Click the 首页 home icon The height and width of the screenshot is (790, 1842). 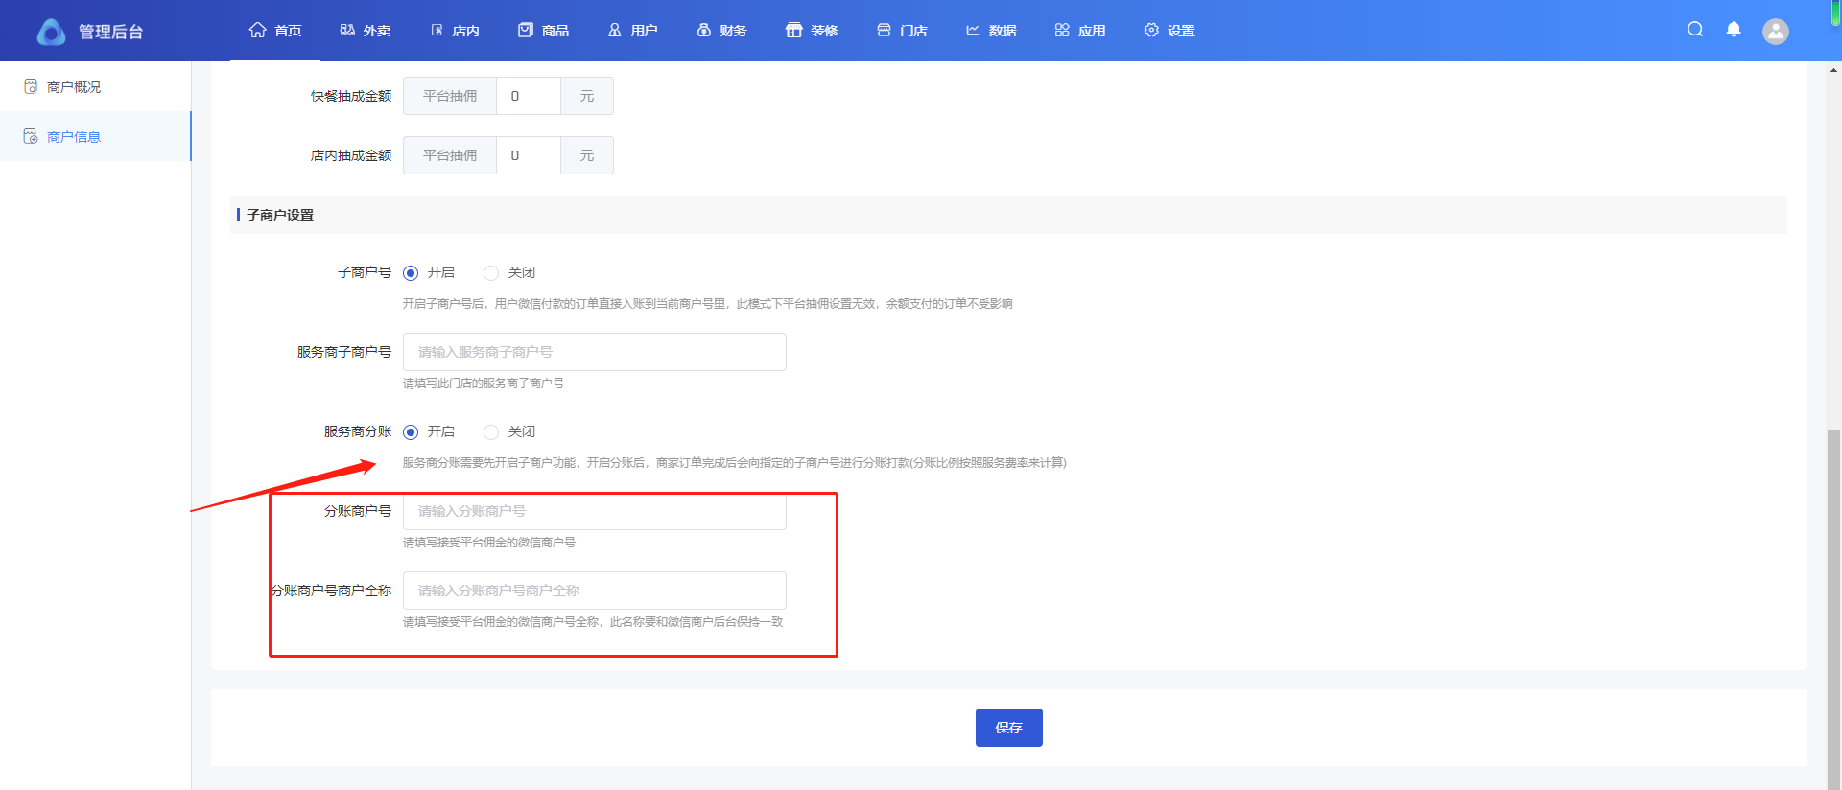point(257,31)
